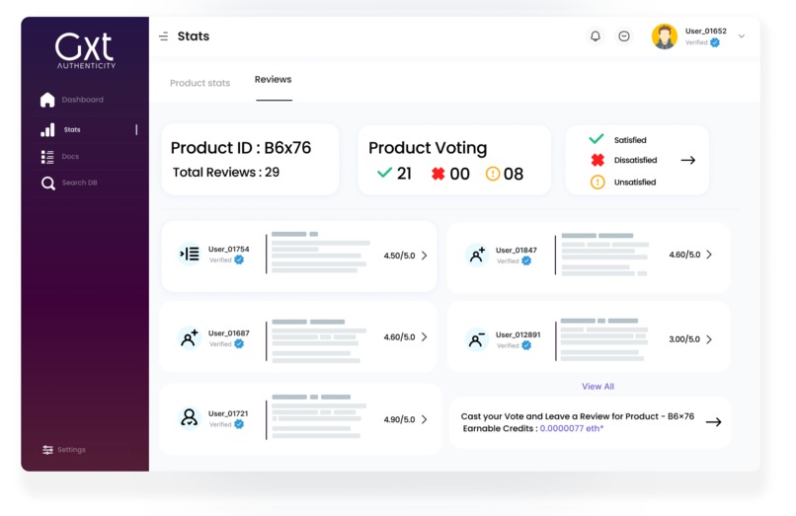This screenshot has width=796, height=516.
Task: Click the arrow to cast your vote
Action: 713,422
